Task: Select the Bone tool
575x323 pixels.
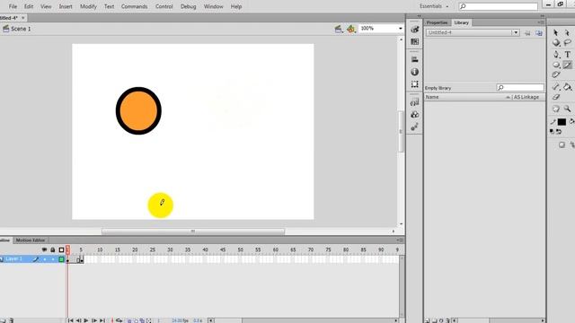Action: (x=556, y=87)
